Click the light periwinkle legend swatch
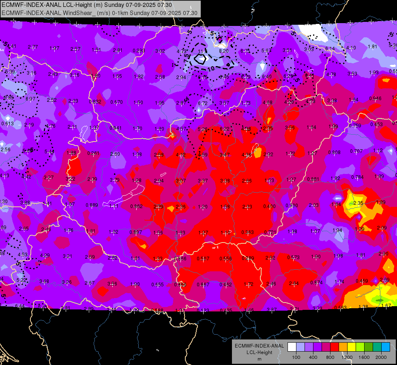 pos(300,347)
